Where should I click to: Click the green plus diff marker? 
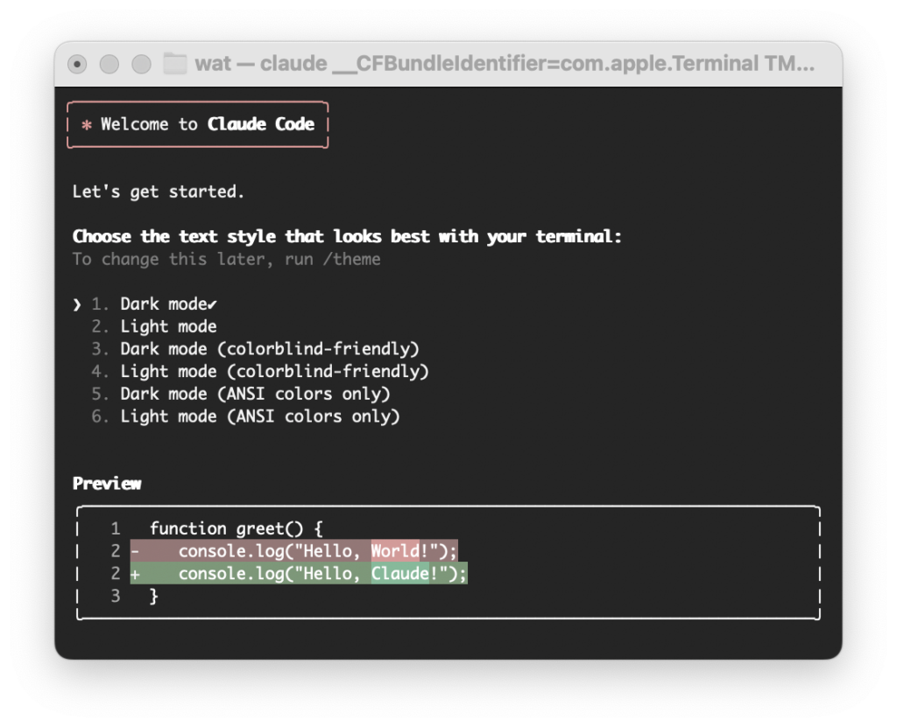[x=135, y=574]
